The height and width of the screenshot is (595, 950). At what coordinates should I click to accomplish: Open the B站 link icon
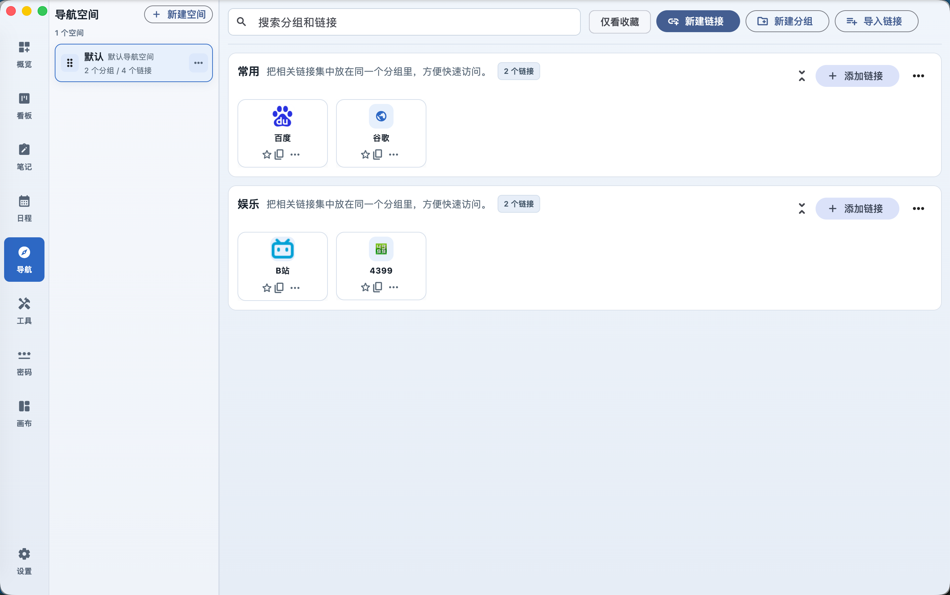(282, 249)
